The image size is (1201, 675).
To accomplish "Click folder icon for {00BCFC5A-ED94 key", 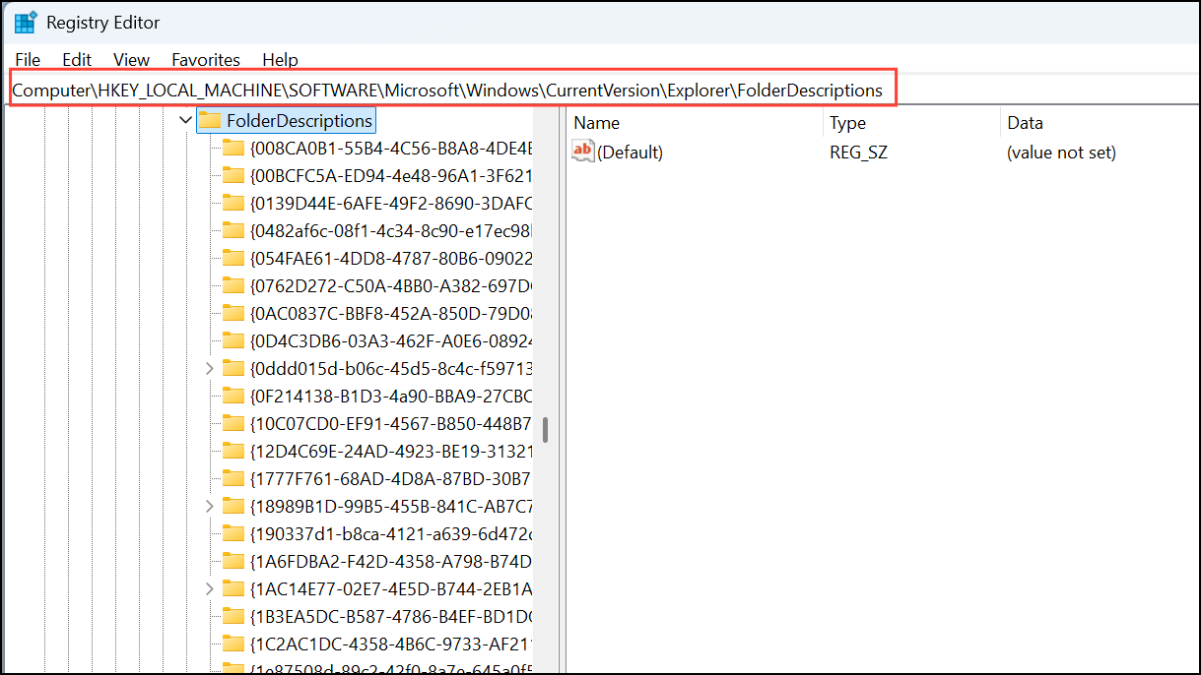I will point(234,176).
